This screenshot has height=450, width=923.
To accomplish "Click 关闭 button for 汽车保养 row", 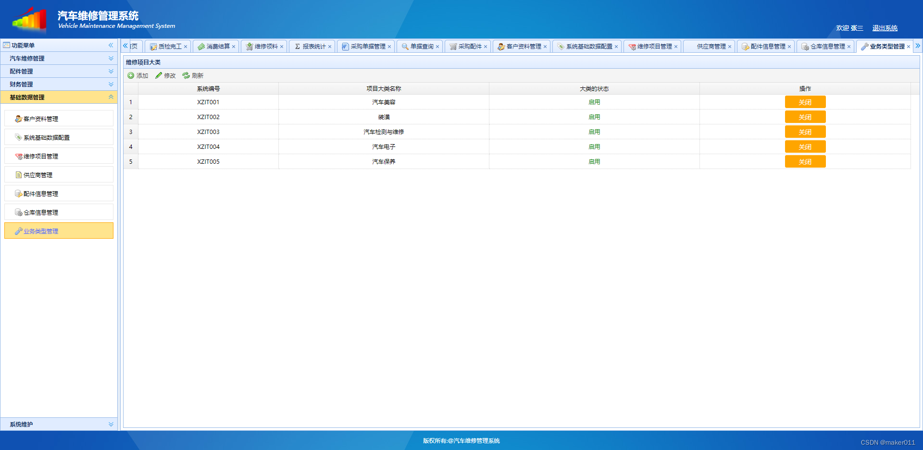I will click(805, 161).
